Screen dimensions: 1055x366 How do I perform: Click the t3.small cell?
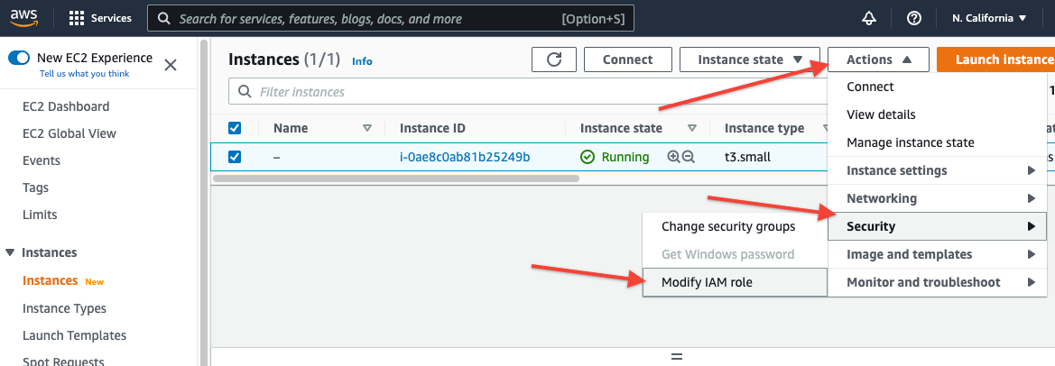click(747, 157)
